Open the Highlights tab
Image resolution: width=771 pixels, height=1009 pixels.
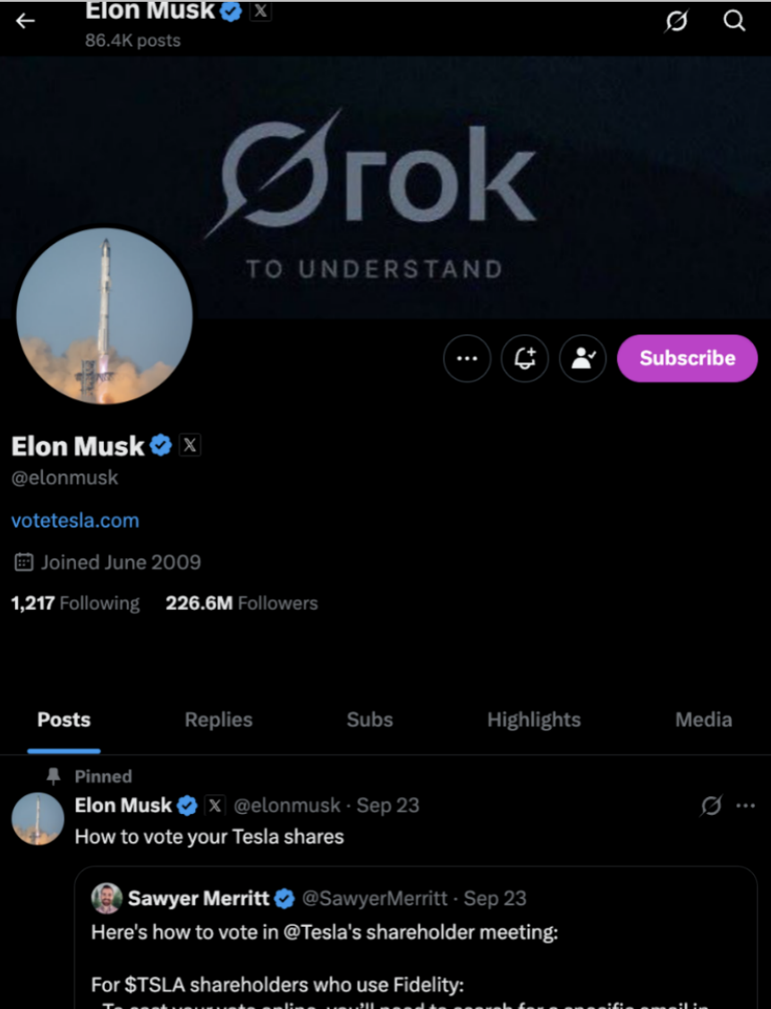534,720
